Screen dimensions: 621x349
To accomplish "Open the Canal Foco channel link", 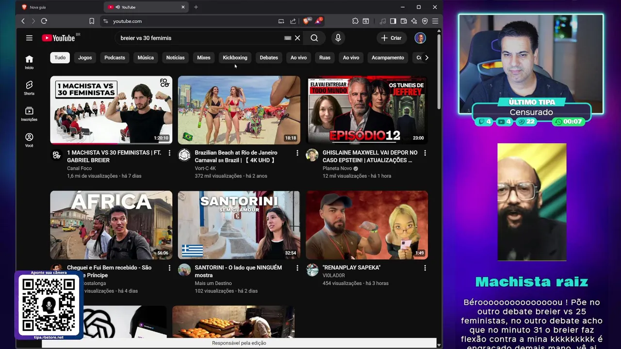I will coord(79,168).
